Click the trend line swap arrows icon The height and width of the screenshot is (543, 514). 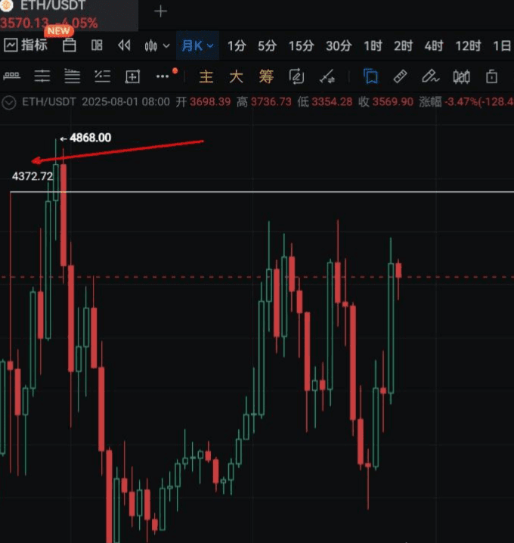(x=327, y=76)
